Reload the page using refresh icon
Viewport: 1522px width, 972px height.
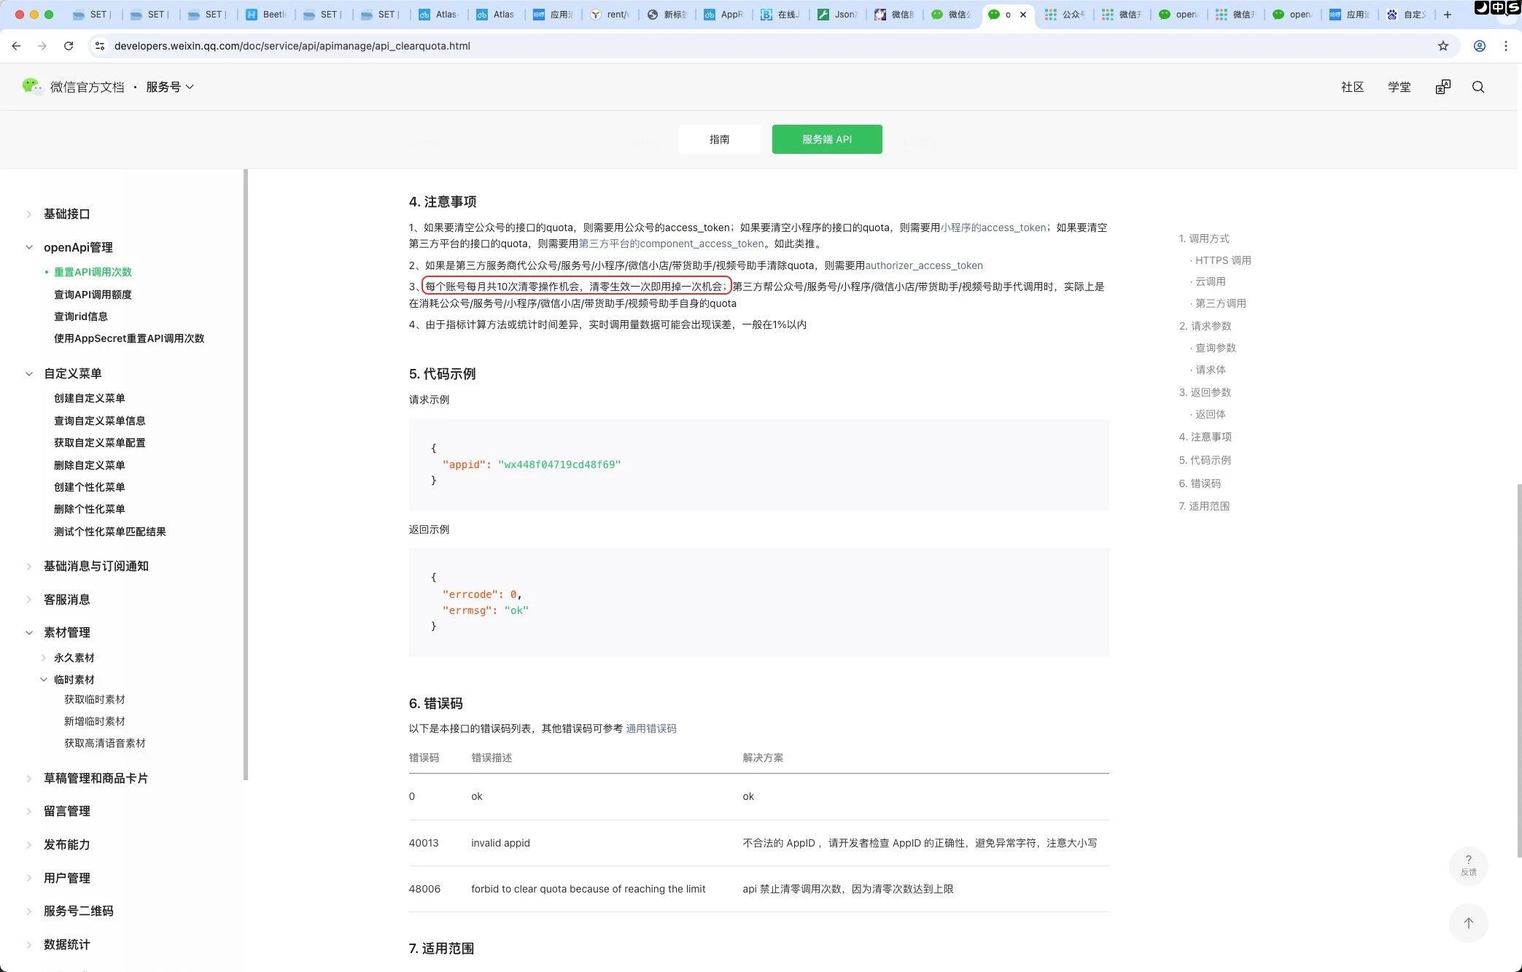pyautogui.click(x=69, y=46)
